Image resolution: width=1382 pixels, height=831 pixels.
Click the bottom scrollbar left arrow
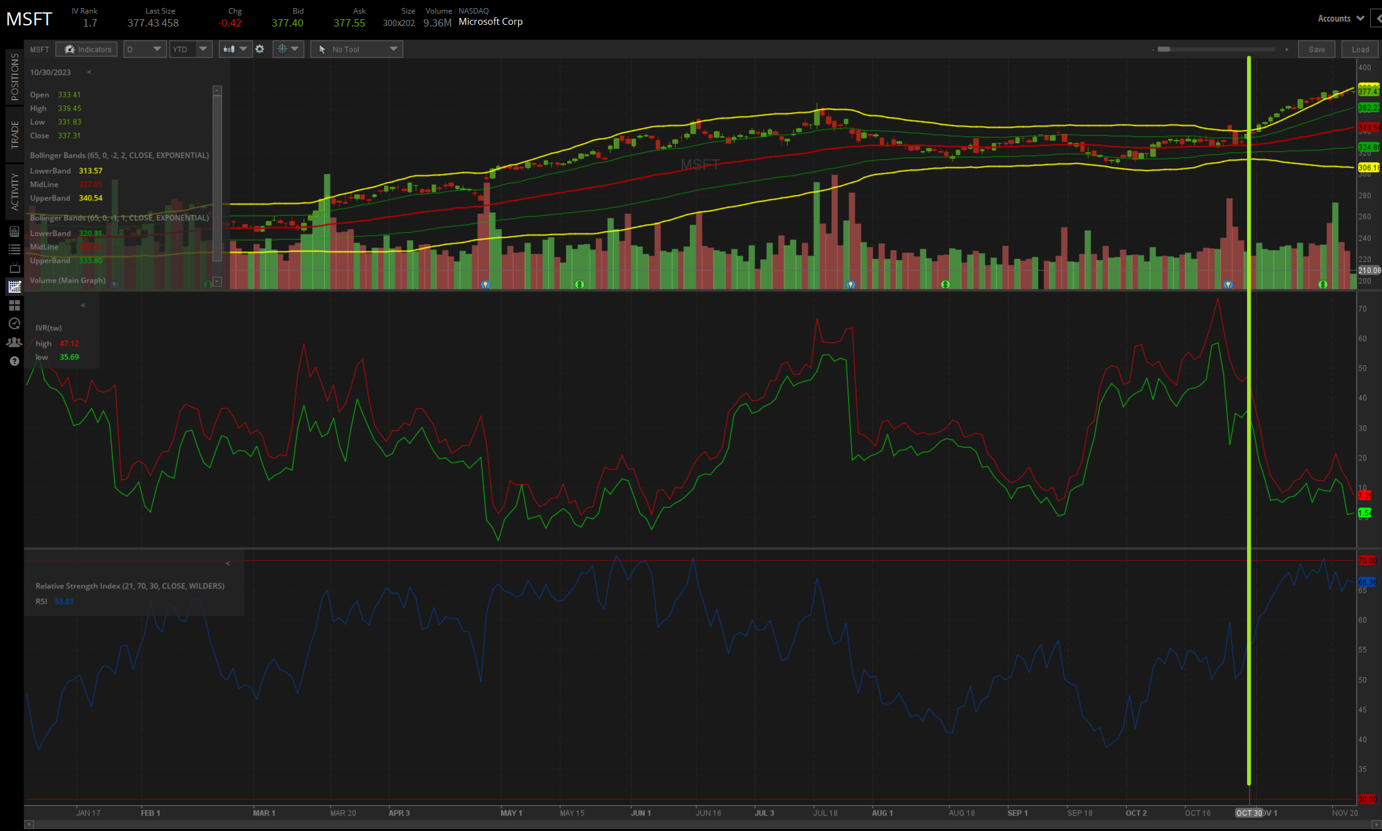point(28,825)
